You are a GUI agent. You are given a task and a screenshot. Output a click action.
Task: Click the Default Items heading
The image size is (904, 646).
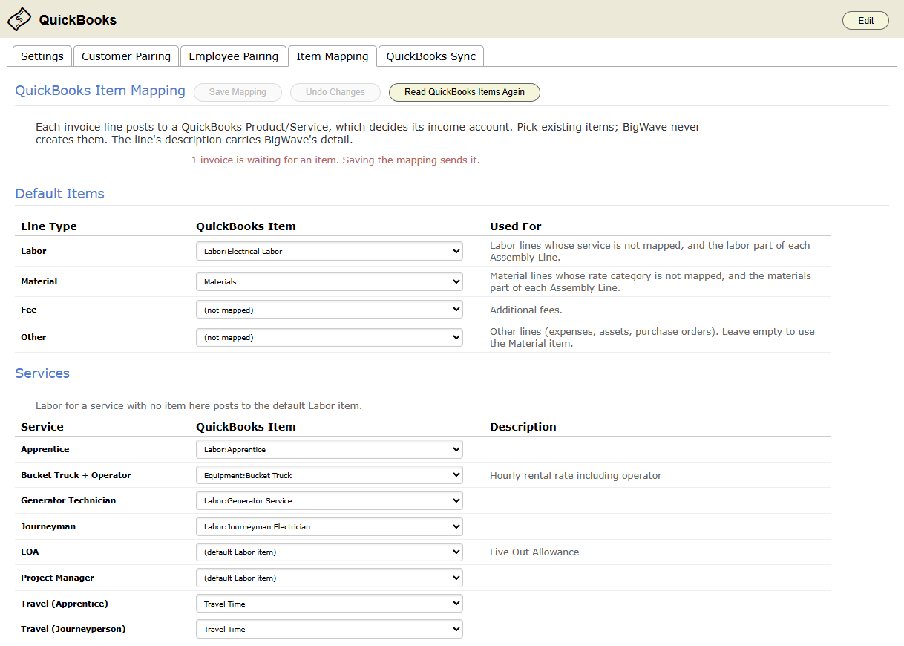click(59, 194)
